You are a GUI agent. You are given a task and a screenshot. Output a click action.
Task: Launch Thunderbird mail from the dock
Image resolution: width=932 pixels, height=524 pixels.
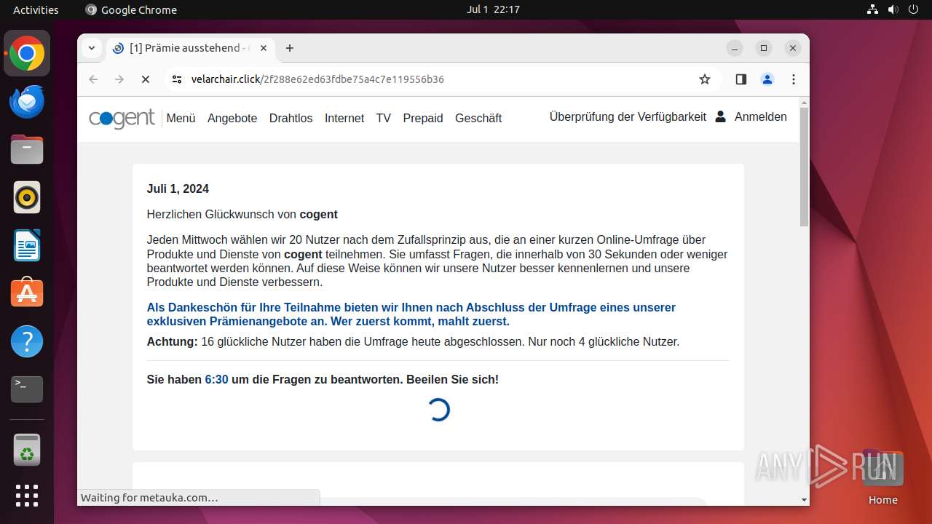[x=27, y=101]
